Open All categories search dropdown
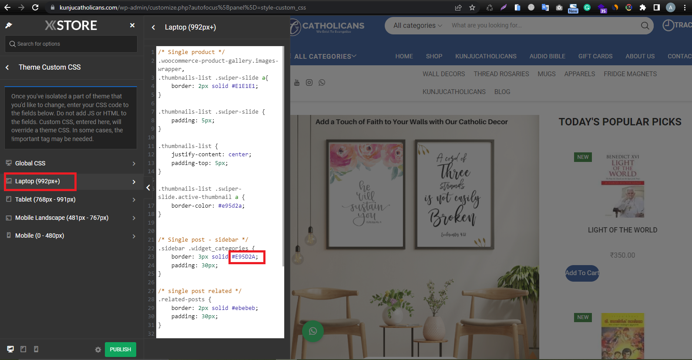 click(417, 26)
